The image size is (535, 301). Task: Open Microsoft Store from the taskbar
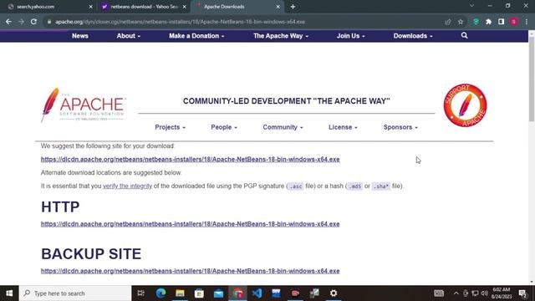pyautogui.click(x=199, y=293)
